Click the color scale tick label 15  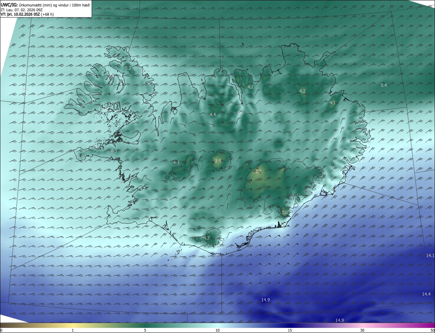pyautogui.click(x=290, y=330)
